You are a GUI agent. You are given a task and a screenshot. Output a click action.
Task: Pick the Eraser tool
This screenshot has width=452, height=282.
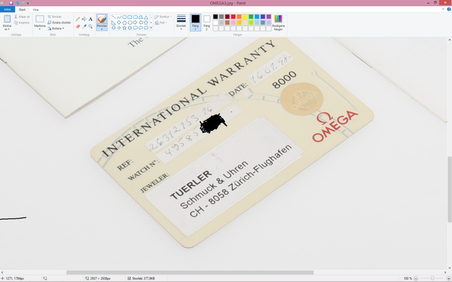coord(78,26)
